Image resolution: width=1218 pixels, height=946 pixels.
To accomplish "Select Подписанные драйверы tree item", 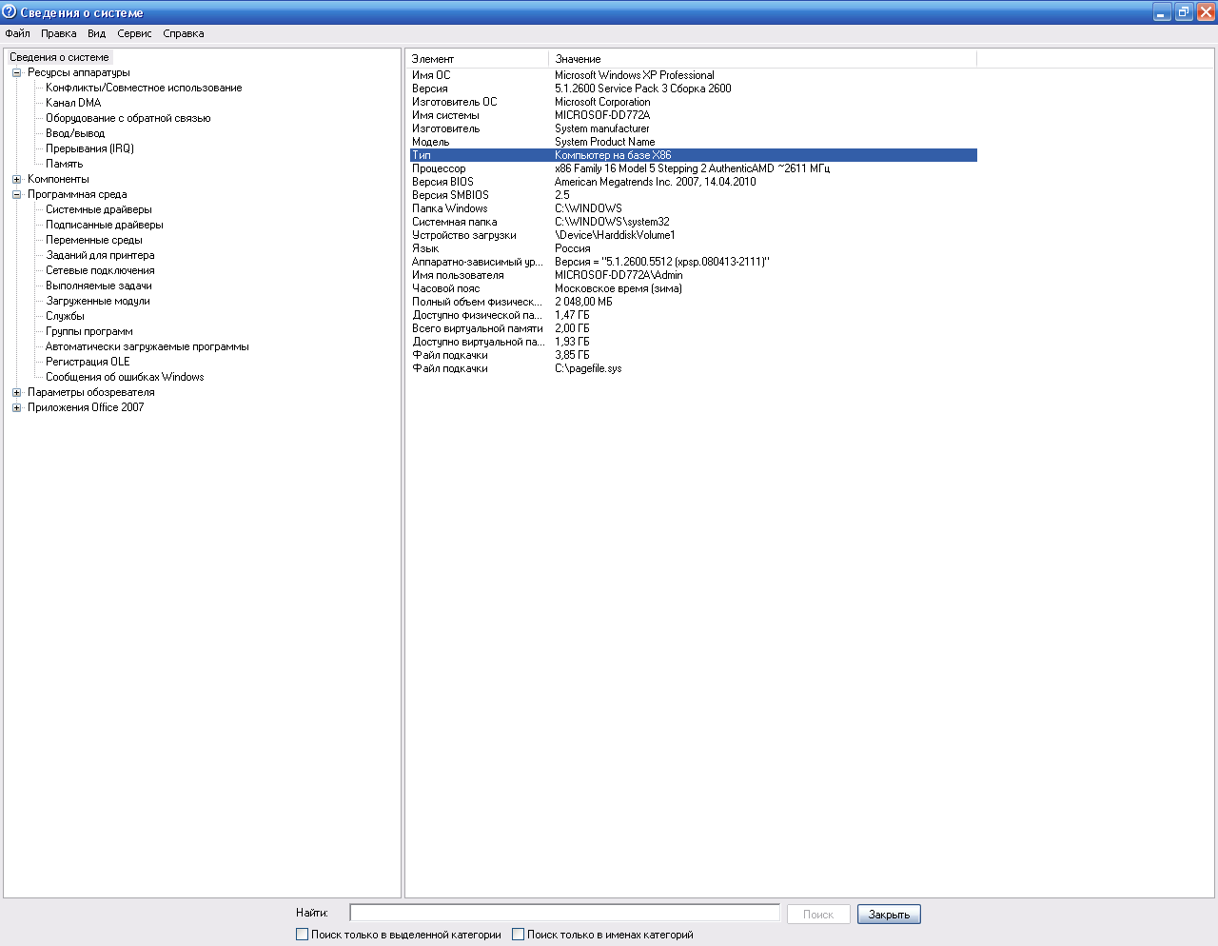I will click(x=105, y=225).
